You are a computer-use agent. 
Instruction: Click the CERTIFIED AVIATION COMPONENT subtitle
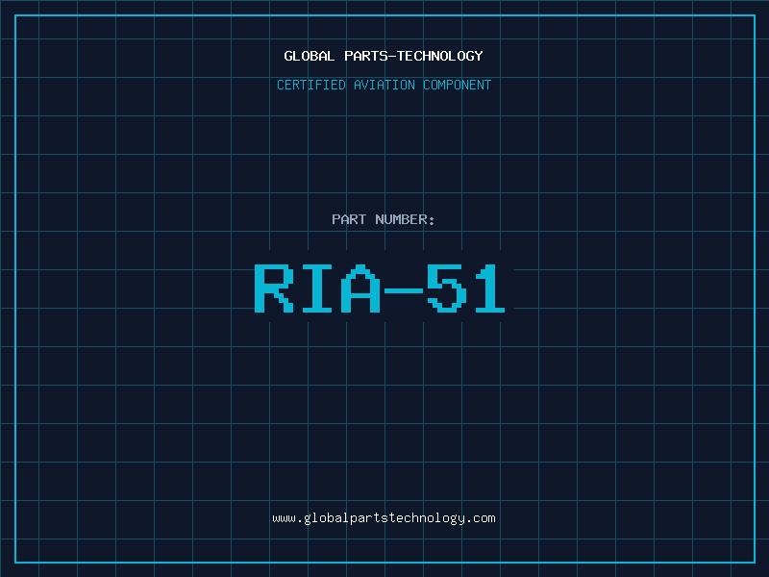pos(384,85)
